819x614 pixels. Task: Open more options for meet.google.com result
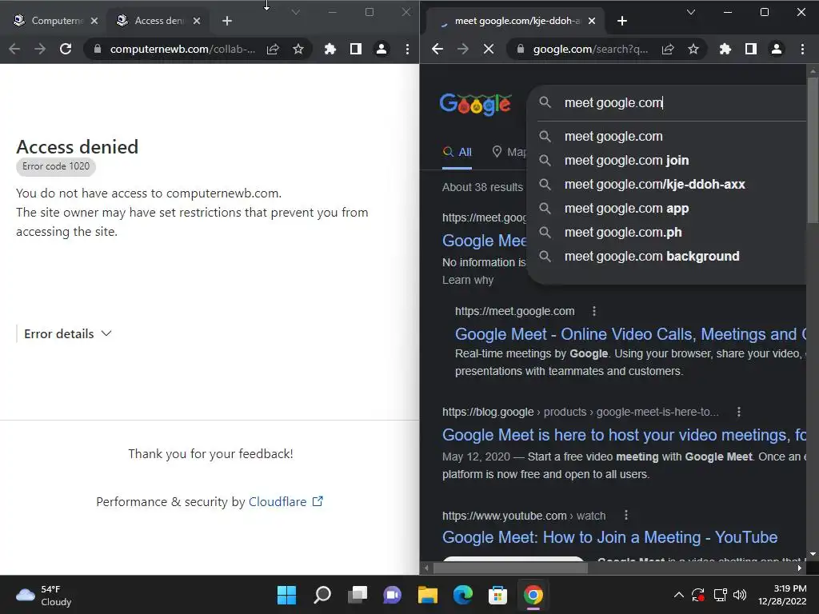point(594,311)
